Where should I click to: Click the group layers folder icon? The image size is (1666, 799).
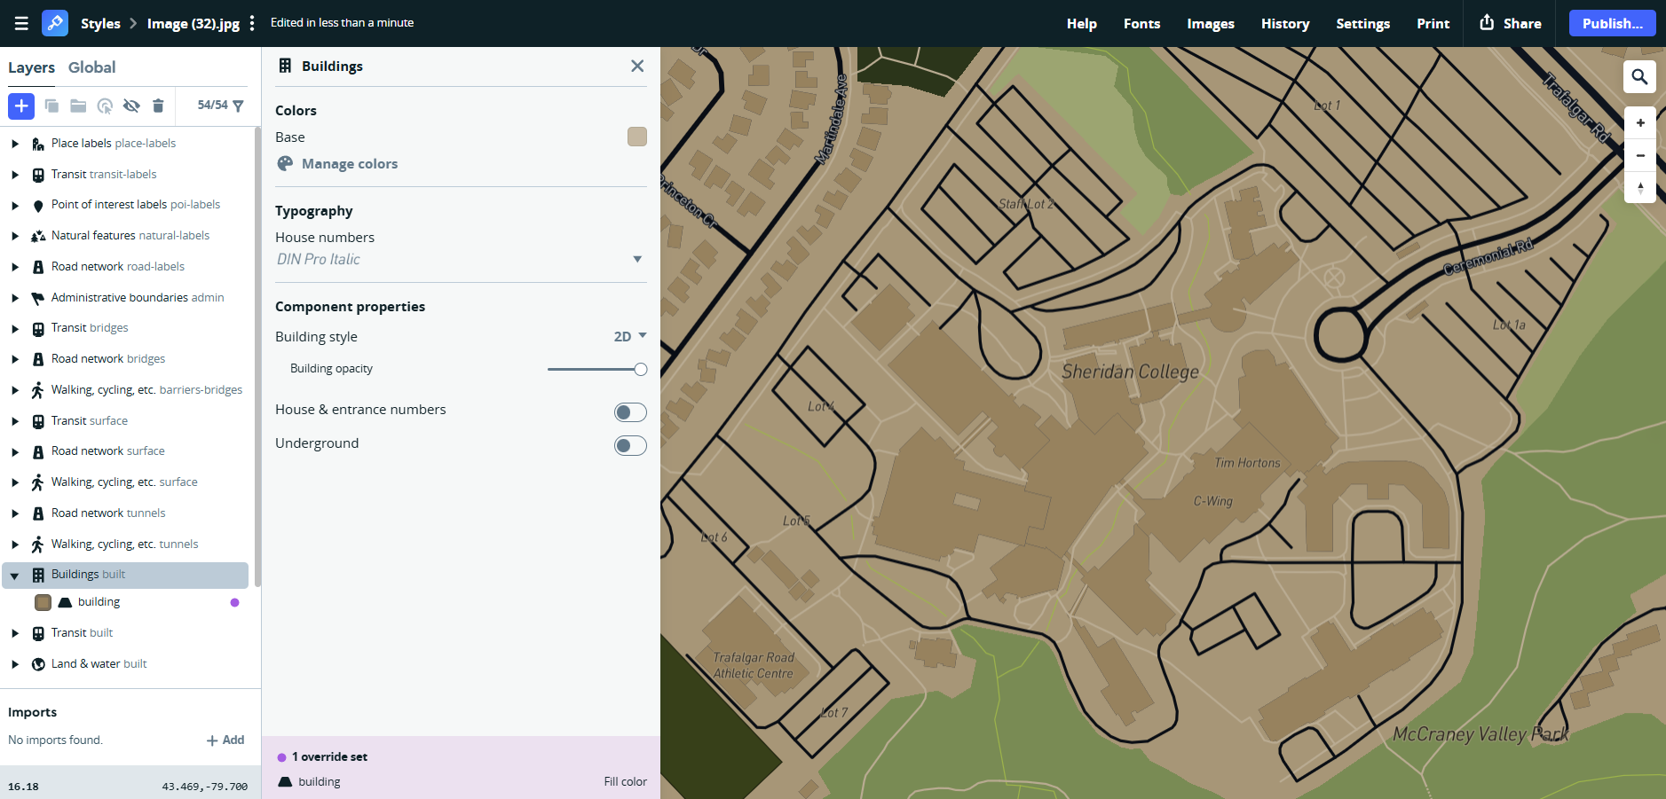(x=78, y=106)
